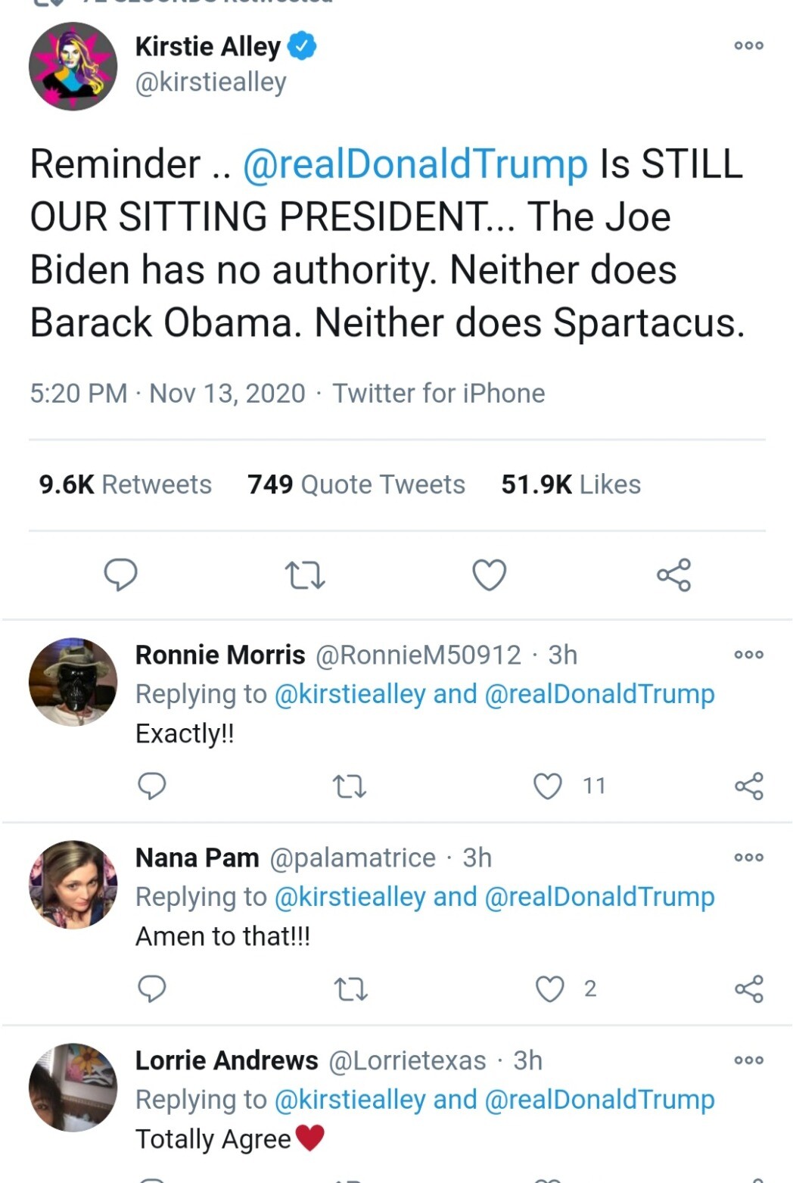Retweet Kirstie Alley's main tweet

tap(305, 575)
